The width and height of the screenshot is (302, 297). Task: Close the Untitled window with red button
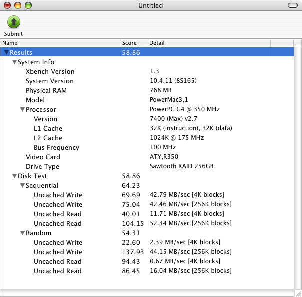pyautogui.click(x=7, y=5)
